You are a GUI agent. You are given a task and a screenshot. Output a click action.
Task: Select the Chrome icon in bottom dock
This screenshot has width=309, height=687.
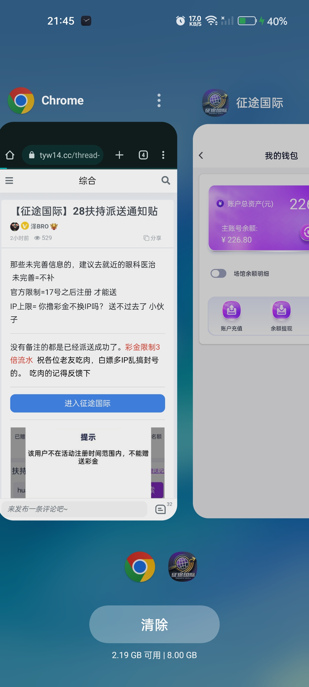[140, 567]
